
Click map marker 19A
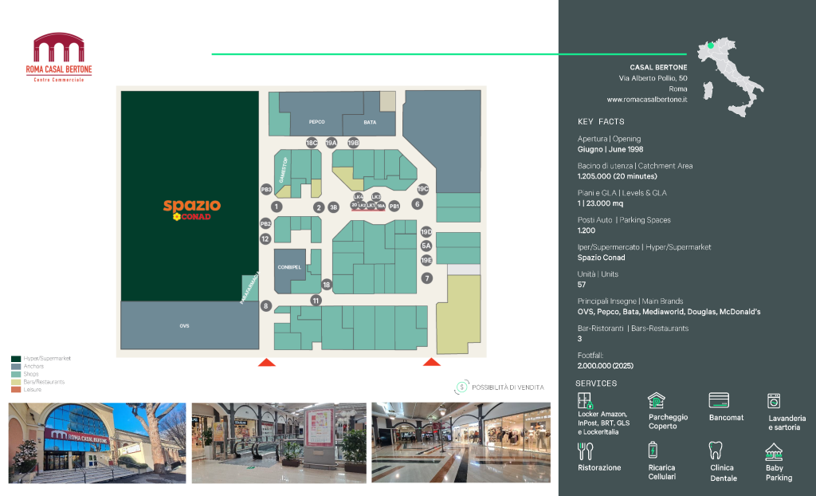[x=331, y=143]
